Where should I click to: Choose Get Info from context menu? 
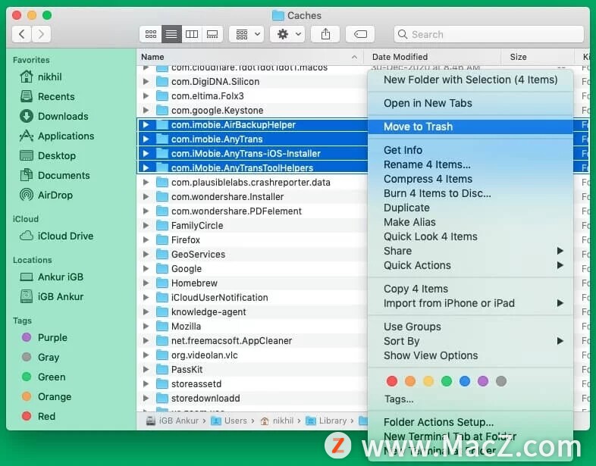[x=471, y=150]
